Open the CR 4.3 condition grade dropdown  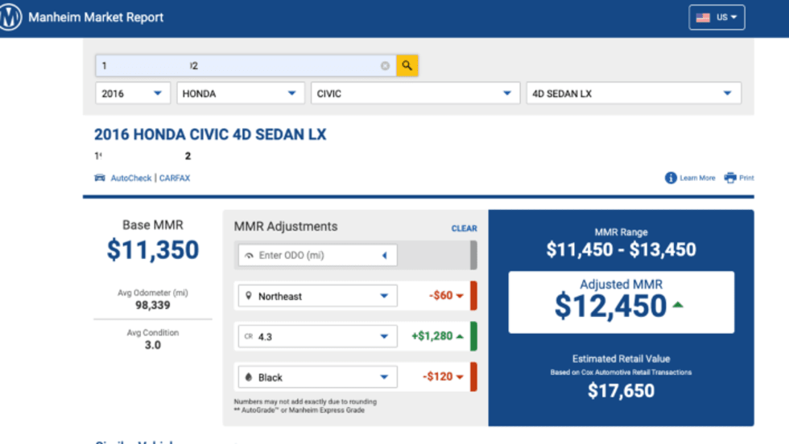pyautogui.click(x=317, y=336)
